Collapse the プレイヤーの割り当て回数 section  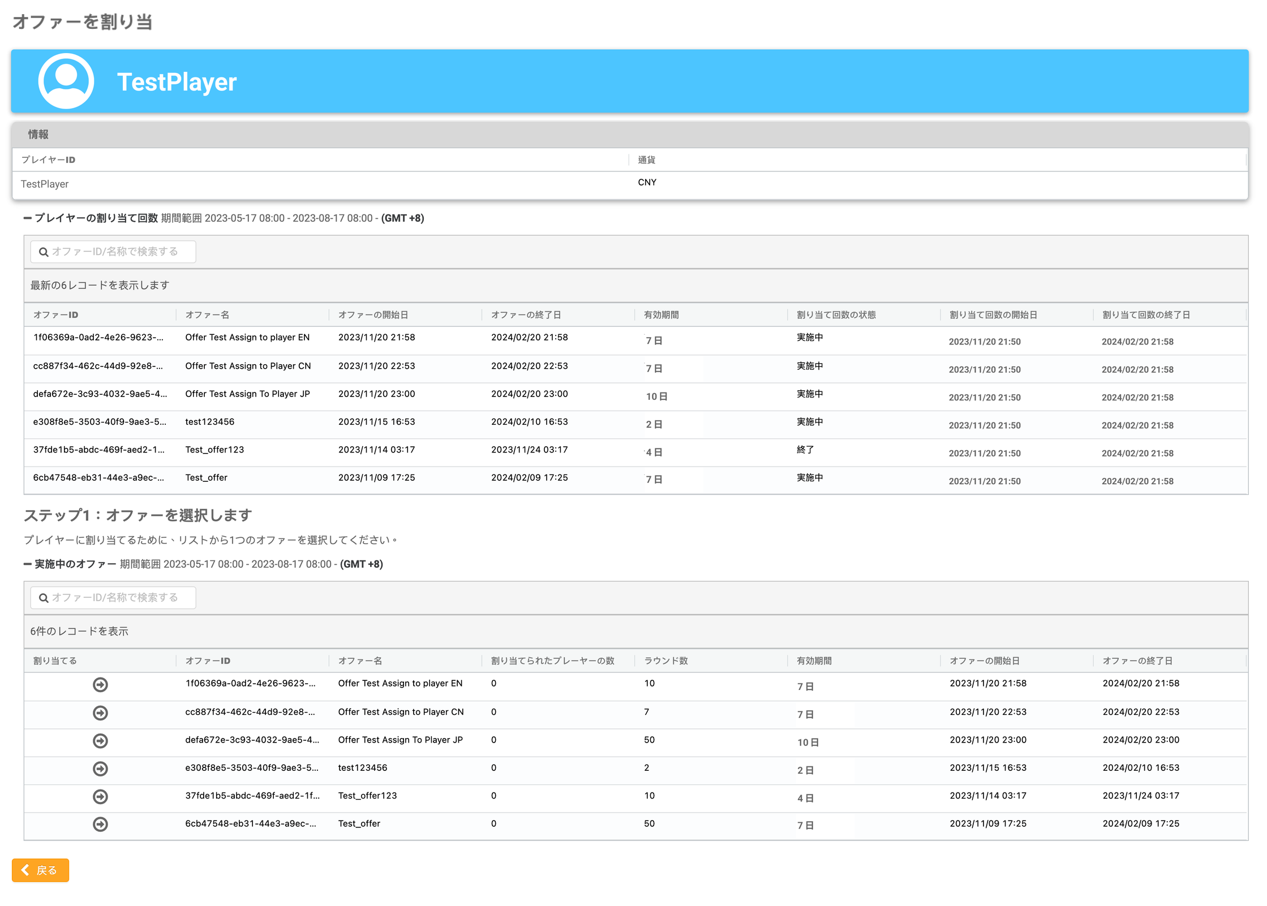pos(27,218)
